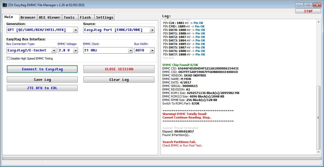
Task: Open the EMMC Voltage dropdown
Action: (x=75, y=50)
